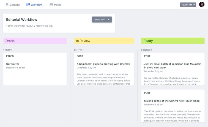Click the Flavor Wheel post excerpt text

[x=173, y=116]
